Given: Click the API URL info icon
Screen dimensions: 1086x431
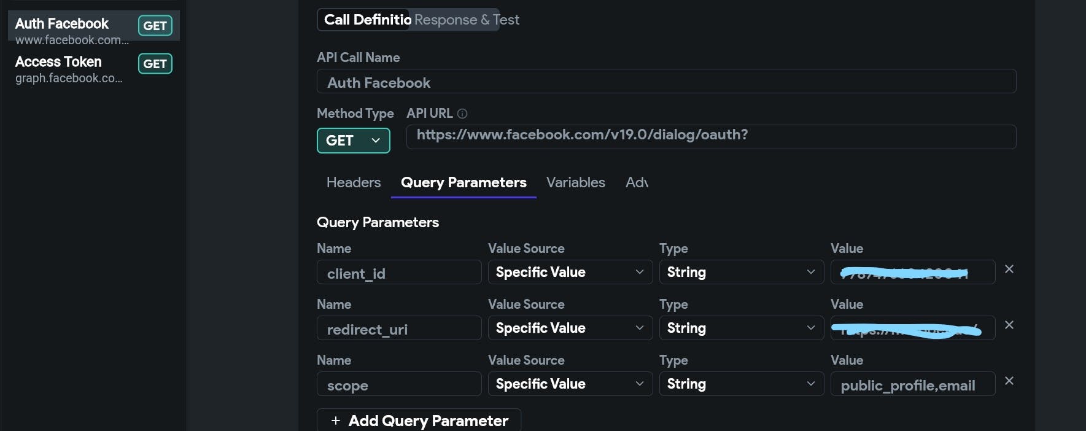Looking at the screenshot, I should click(x=462, y=114).
